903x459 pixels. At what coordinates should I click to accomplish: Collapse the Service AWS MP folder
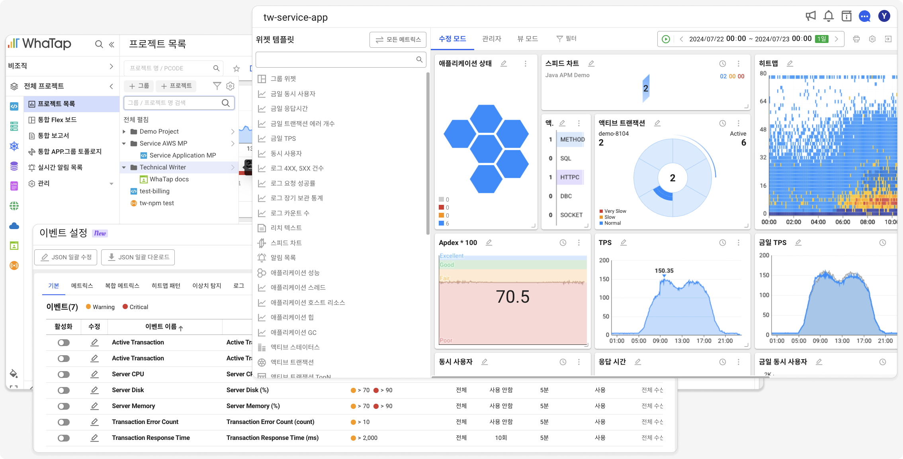coord(124,144)
